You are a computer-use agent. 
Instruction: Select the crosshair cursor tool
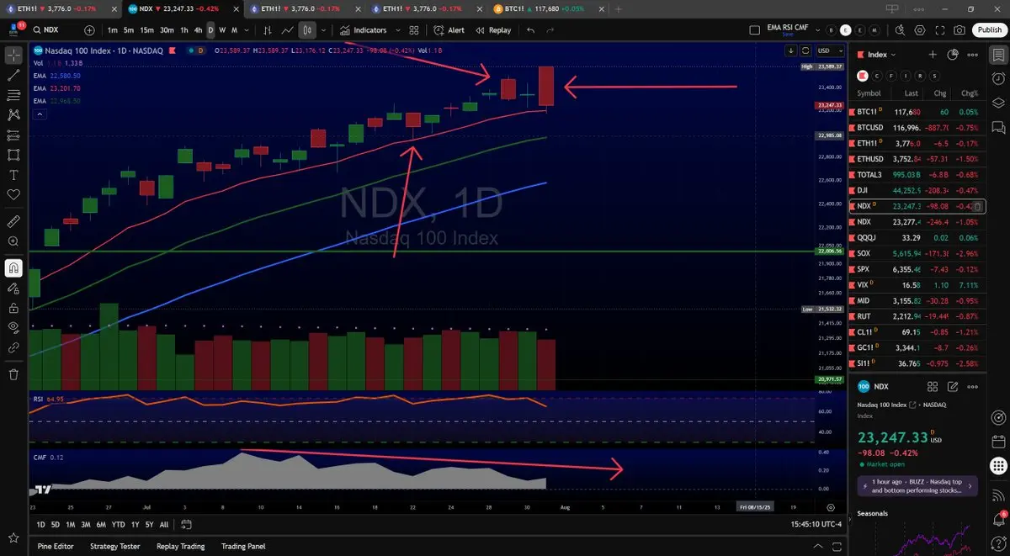(x=13, y=56)
